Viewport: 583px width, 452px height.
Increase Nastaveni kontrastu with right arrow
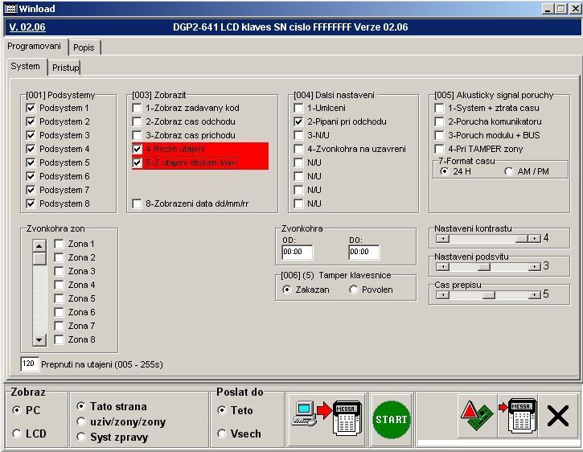click(x=534, y=238)
